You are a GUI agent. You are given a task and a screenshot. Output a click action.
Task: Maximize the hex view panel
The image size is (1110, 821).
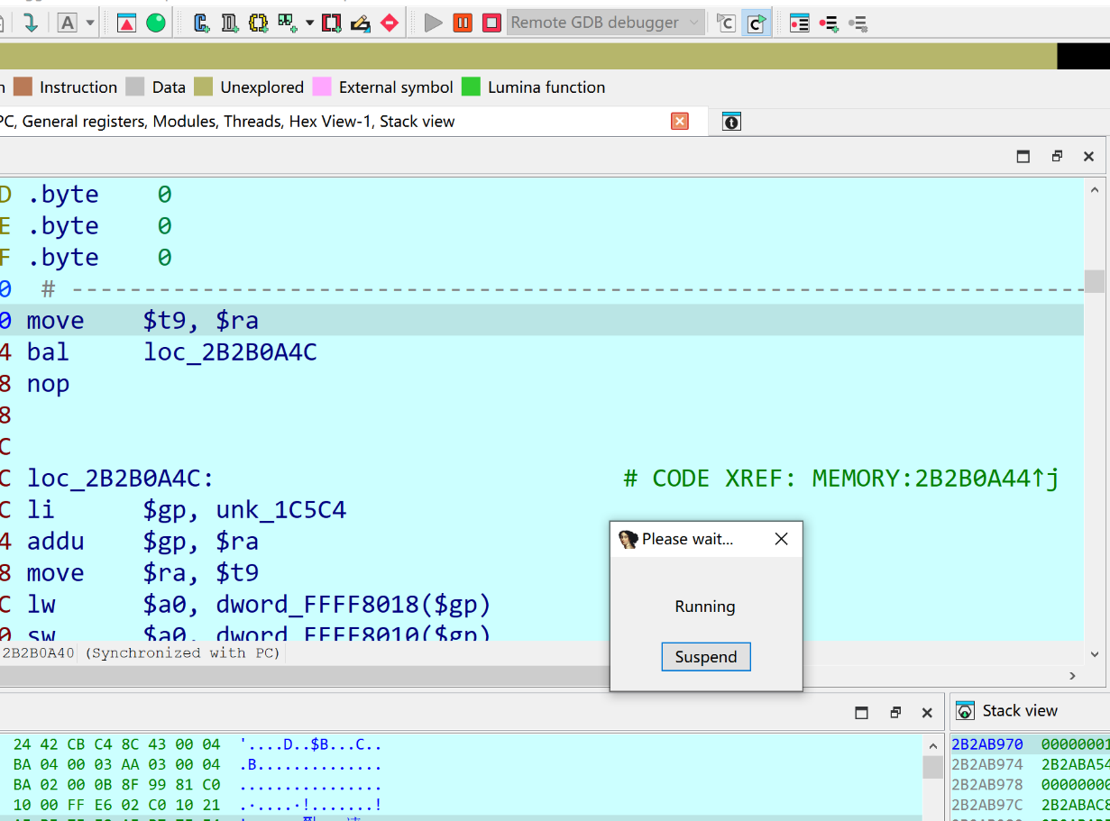[x=862, y=713]
